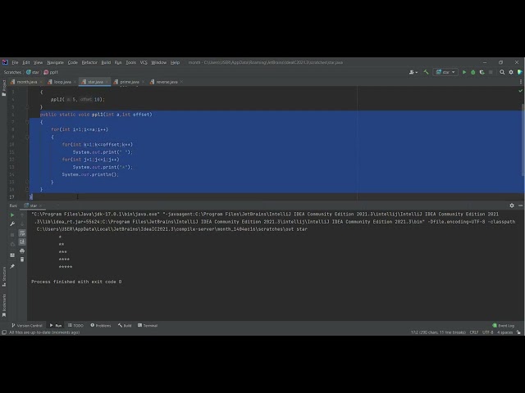
Task: Click the JetBrains Code With Me icon
Action: tap(519, 72)
